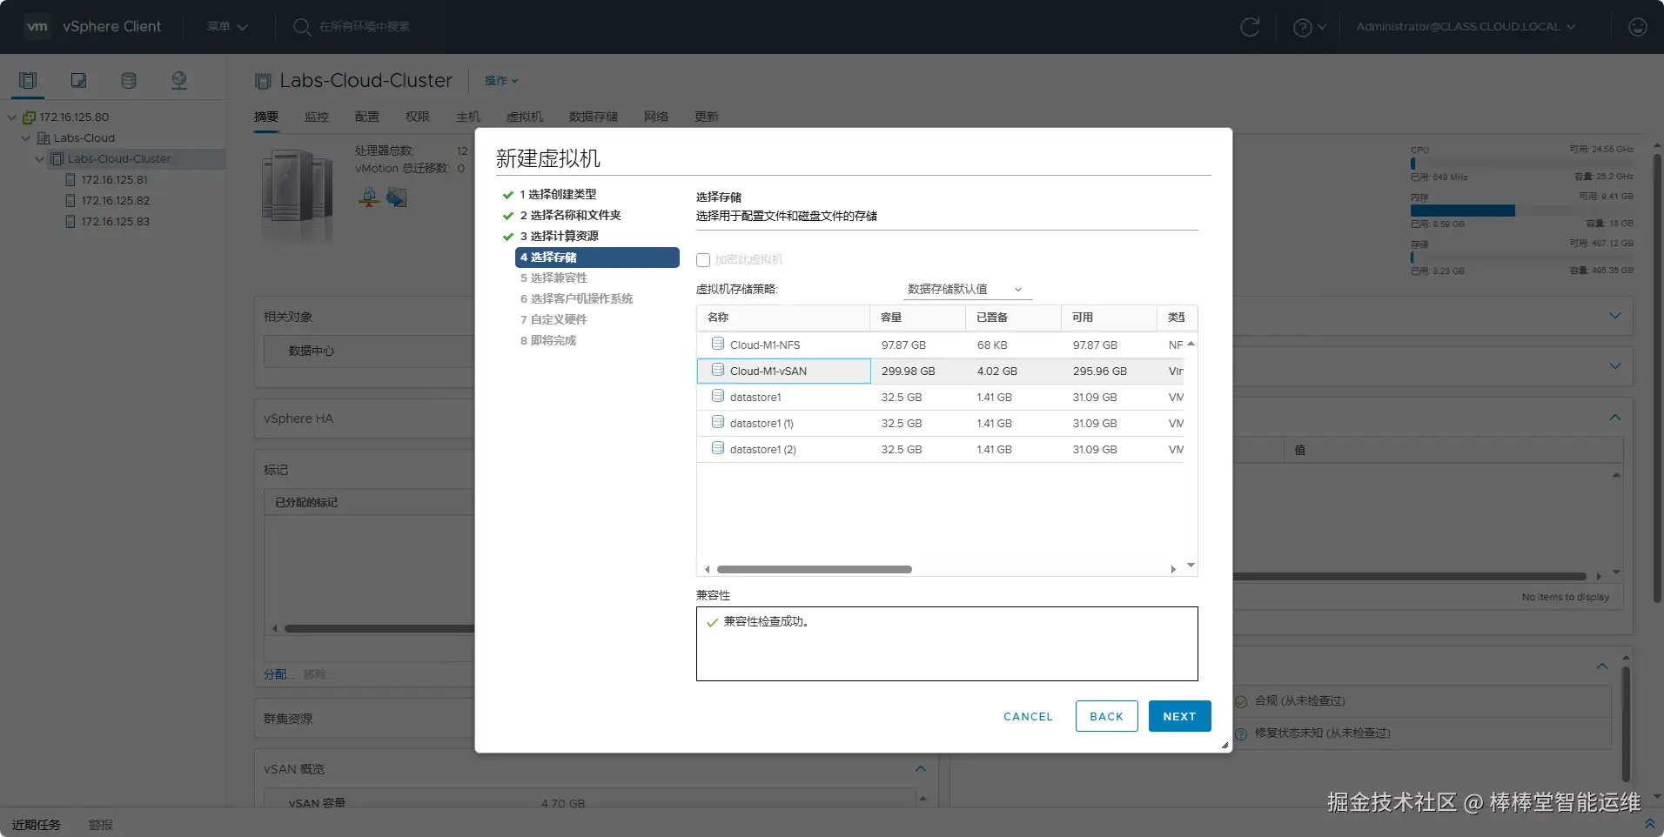Toggle the encrypt this VM checkbox
This screenshot has height=837, width=1664.
(x=703, y=260)
